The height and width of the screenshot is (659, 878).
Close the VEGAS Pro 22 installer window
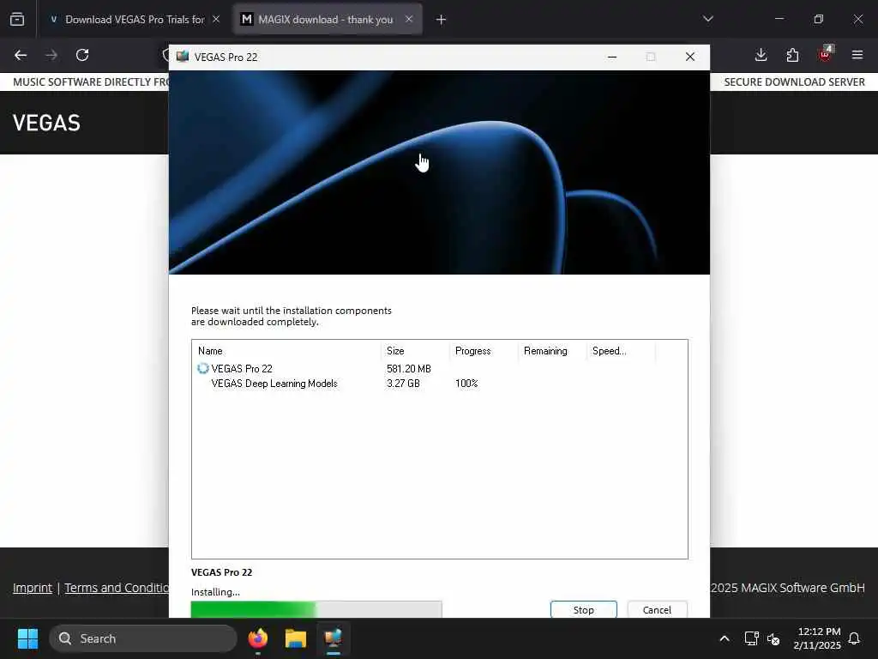pyautogui.click(x=690, y=57)
